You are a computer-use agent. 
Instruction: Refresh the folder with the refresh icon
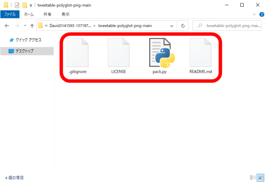(x=183, y=26)
